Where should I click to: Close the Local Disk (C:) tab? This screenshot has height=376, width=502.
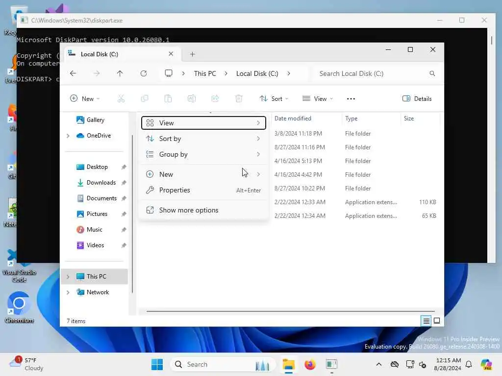point(171,54)
